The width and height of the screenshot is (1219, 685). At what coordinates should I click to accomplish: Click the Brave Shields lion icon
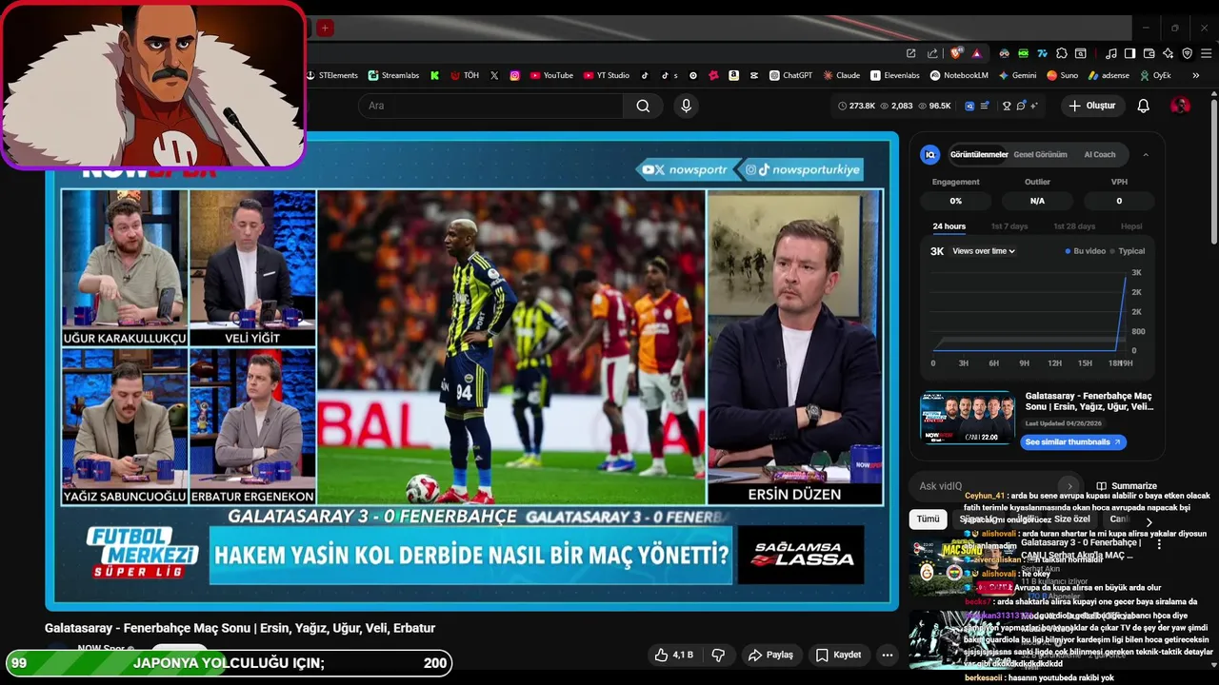point(955,53)
